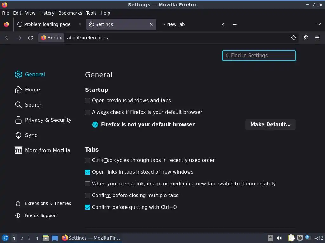325x243 pixels.
Task: Open the Firefox hamburger application menu
Action: 317,38
